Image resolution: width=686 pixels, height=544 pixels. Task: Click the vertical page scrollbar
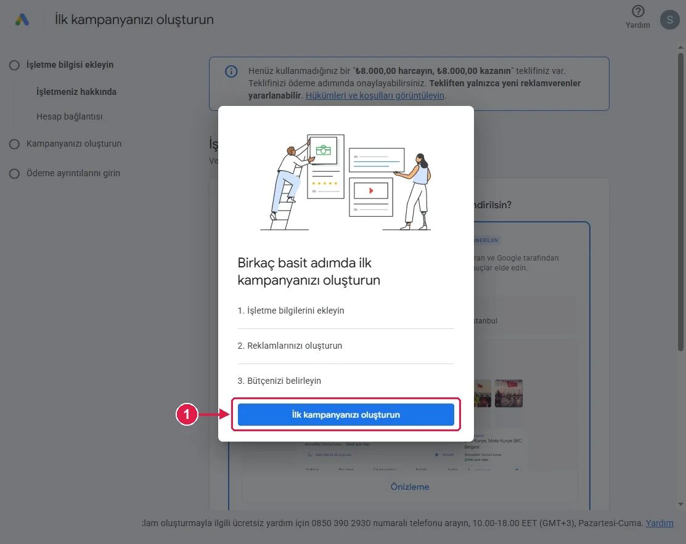tap(680, 201)
